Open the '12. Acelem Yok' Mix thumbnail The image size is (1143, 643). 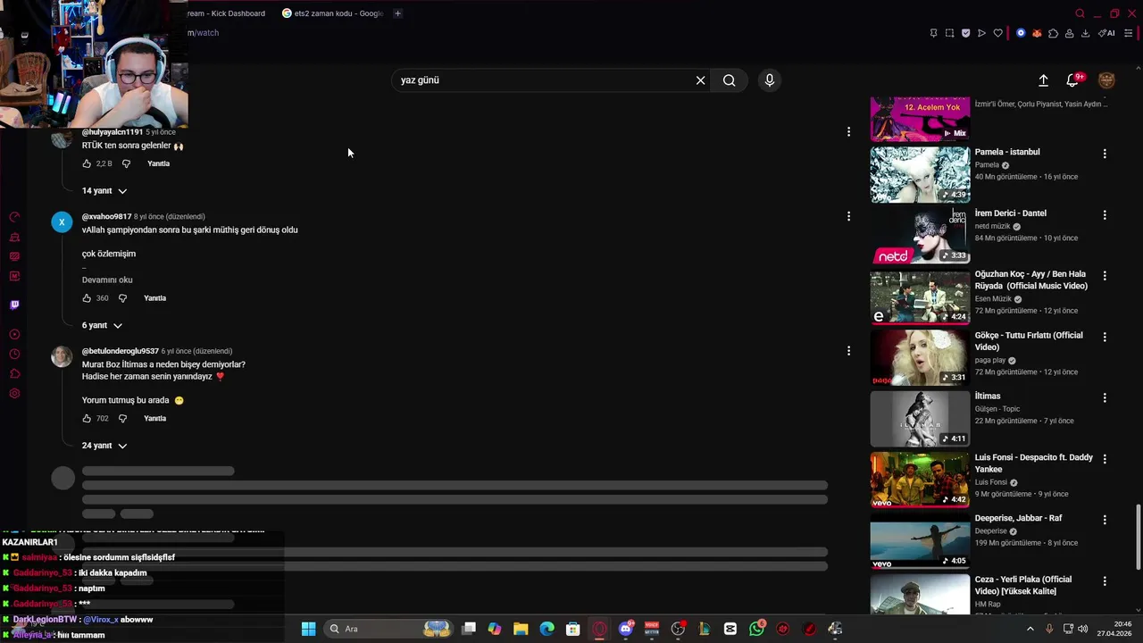click(x=920, y=119)
